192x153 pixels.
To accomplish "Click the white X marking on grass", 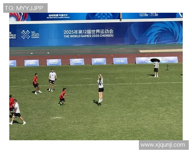I will click(57, 118).
